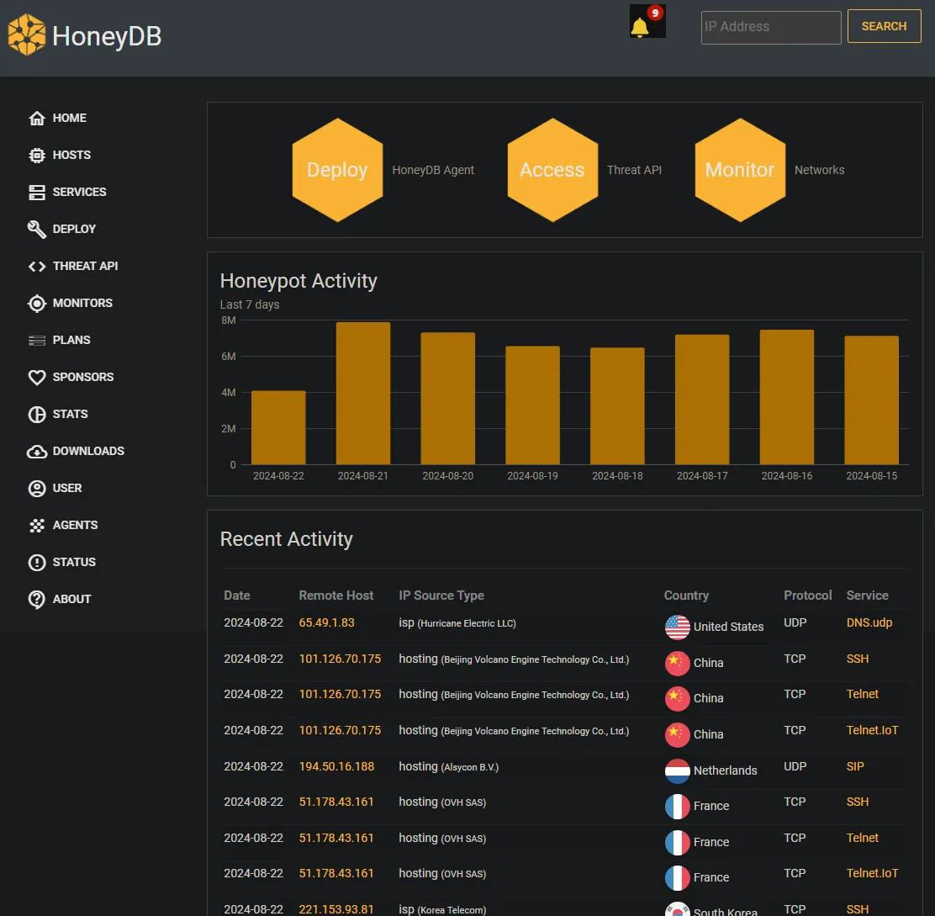This screenshot has width=935, height=916.
Task: Click the HoneyDB honeycomb logo
Action: coord(27,34)
